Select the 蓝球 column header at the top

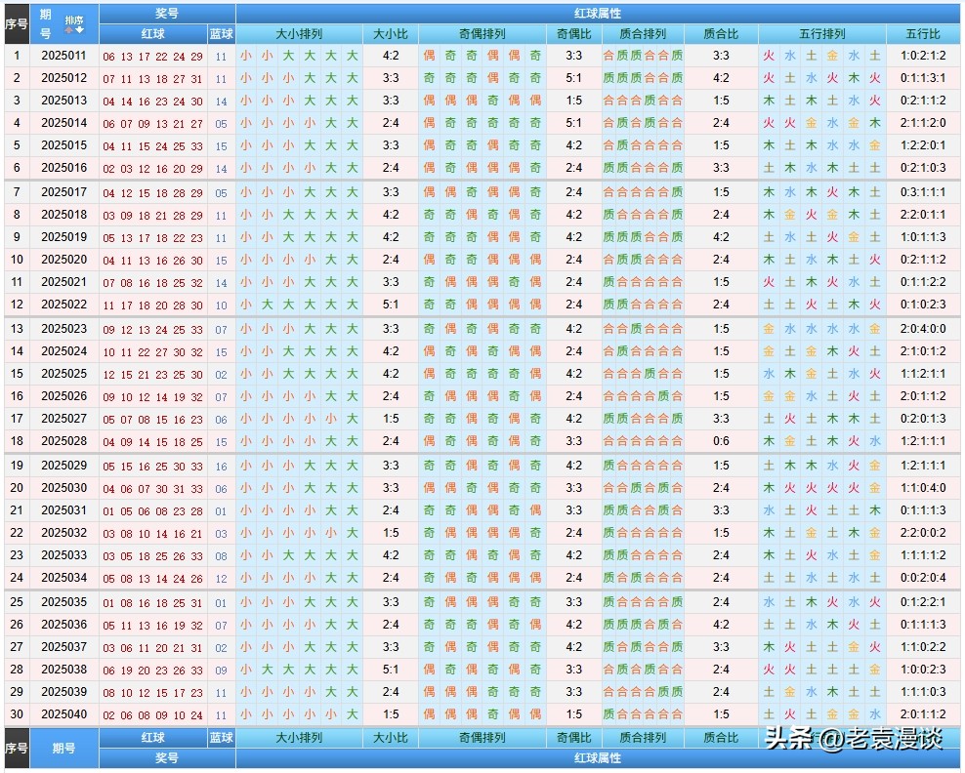click(x=222, y=34)
